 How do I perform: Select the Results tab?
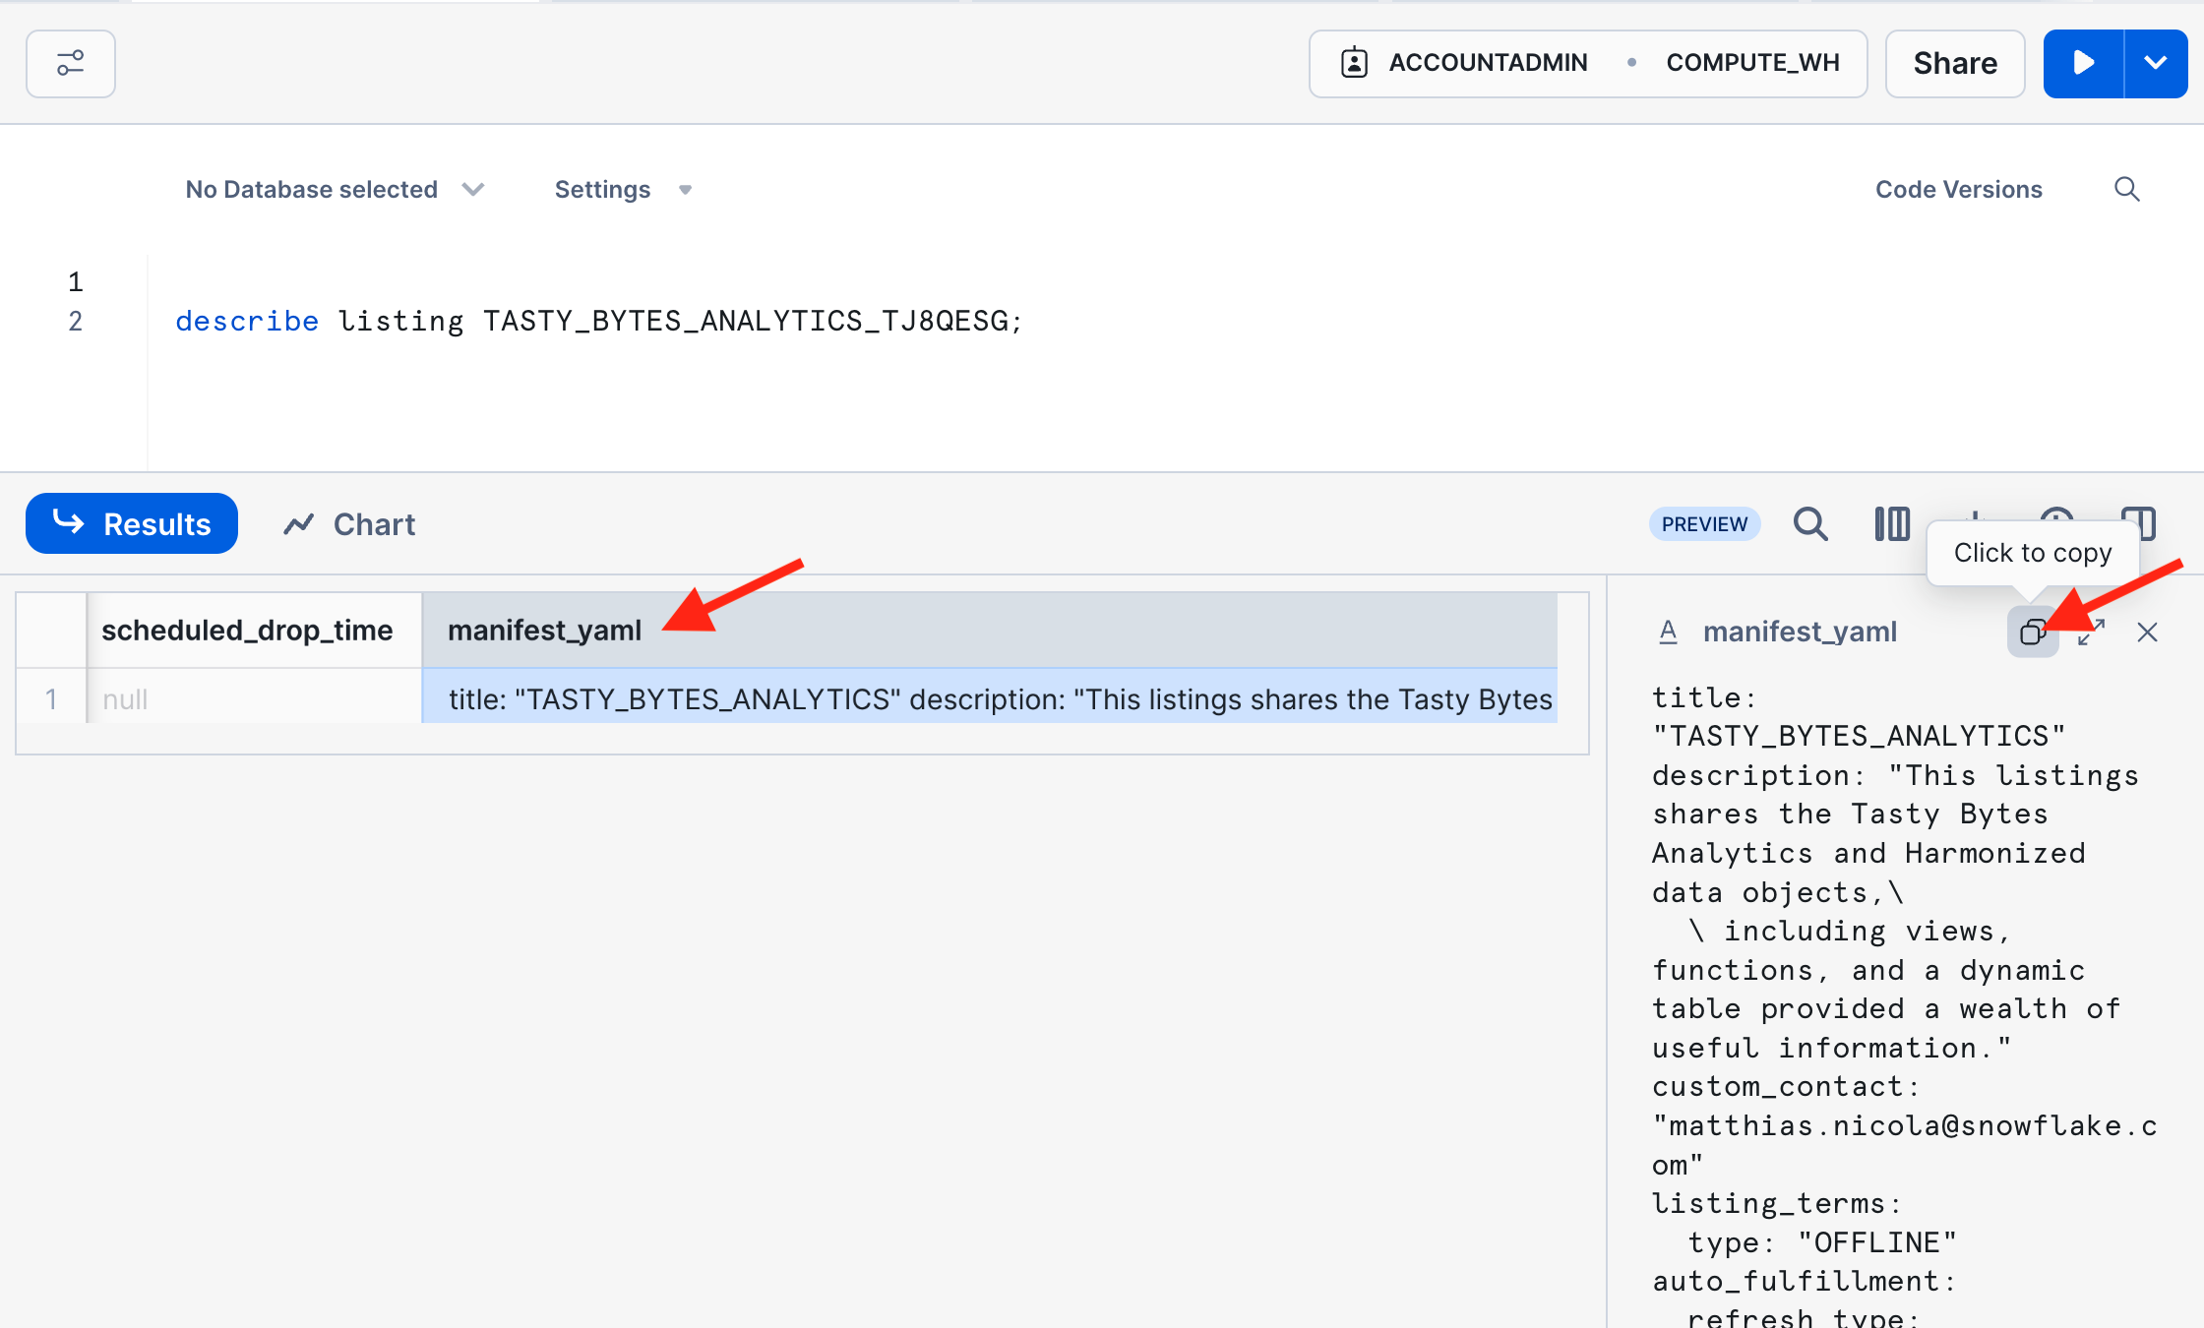coord(132,524)
